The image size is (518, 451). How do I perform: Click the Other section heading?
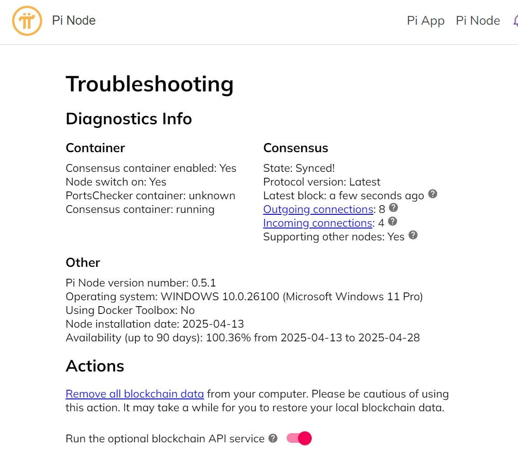coord(83,263)
